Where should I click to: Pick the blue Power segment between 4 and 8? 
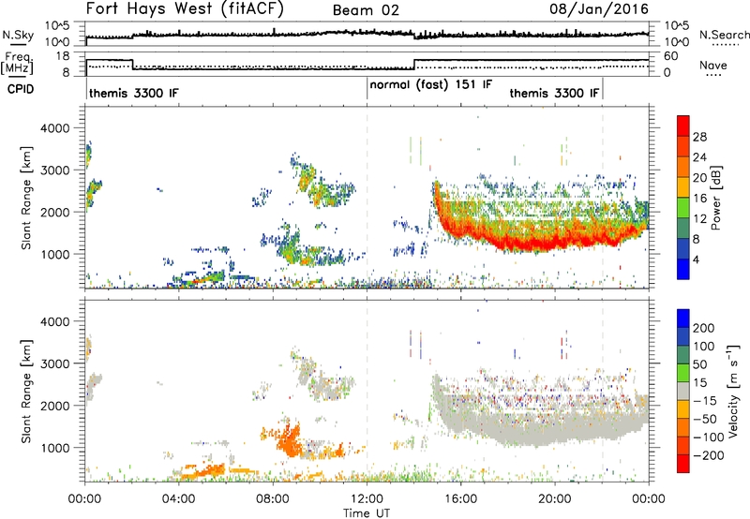coord(683,248)
